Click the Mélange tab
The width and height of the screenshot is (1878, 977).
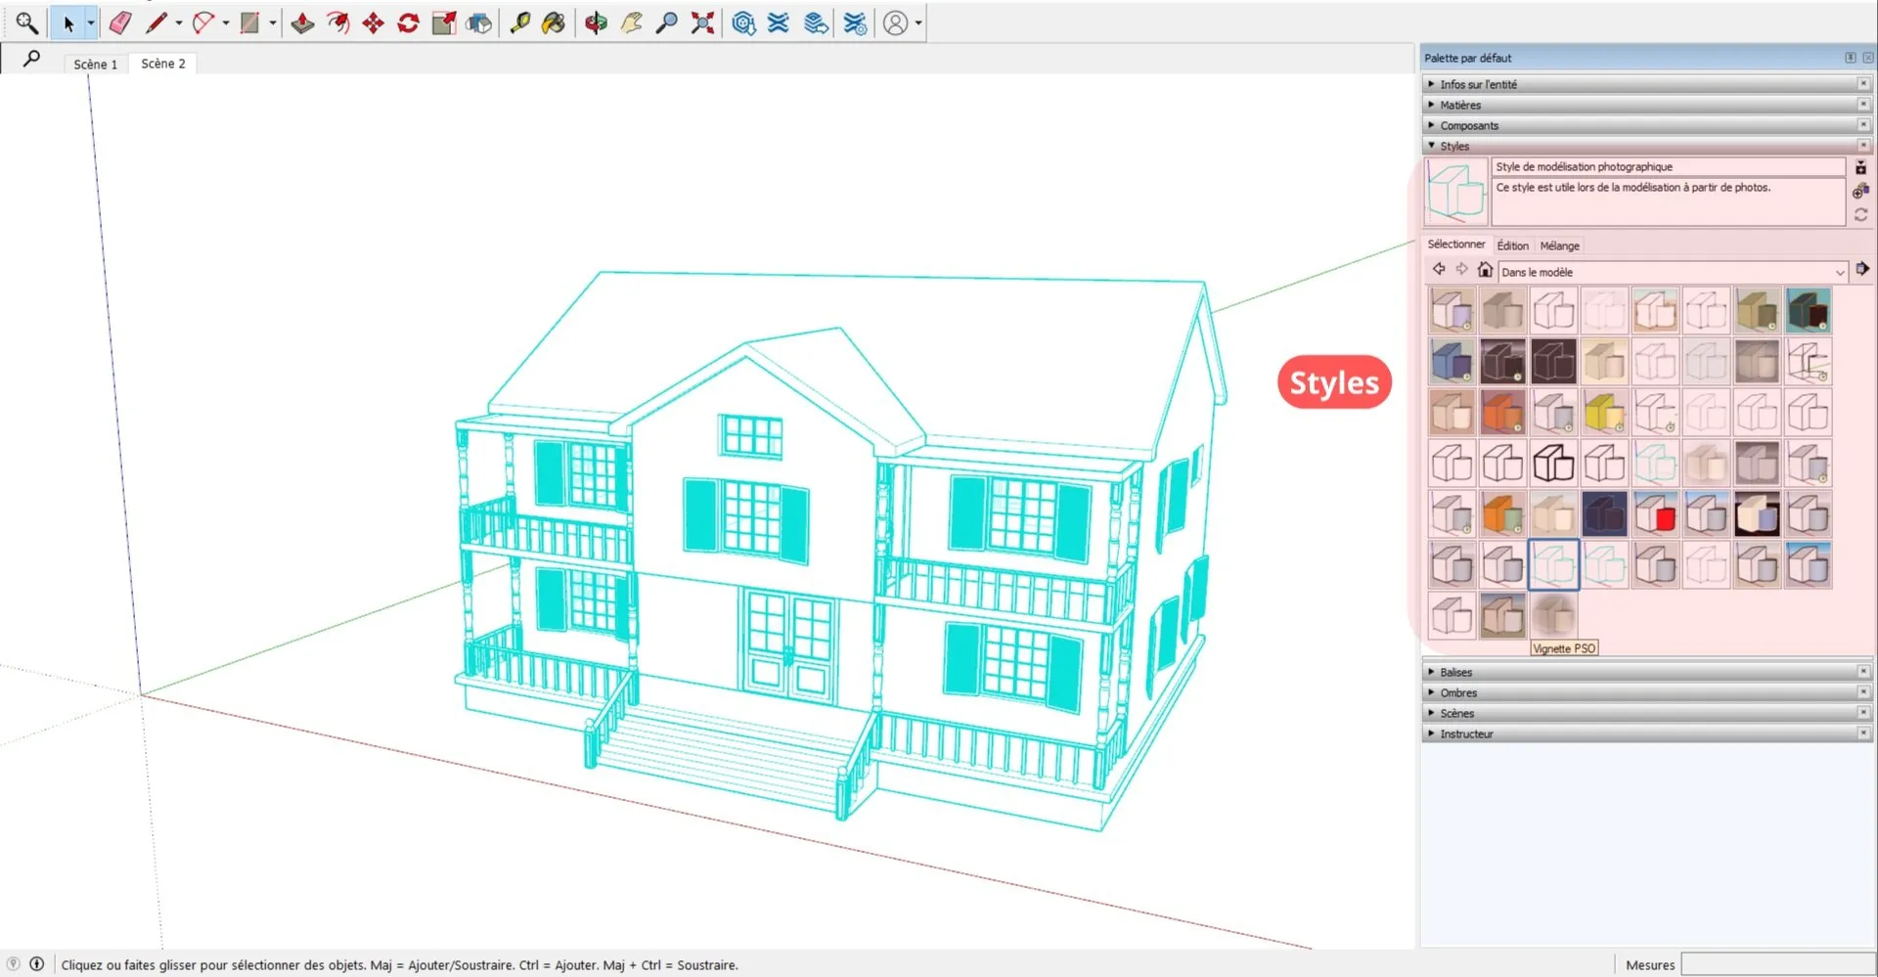pos(1559,245)
